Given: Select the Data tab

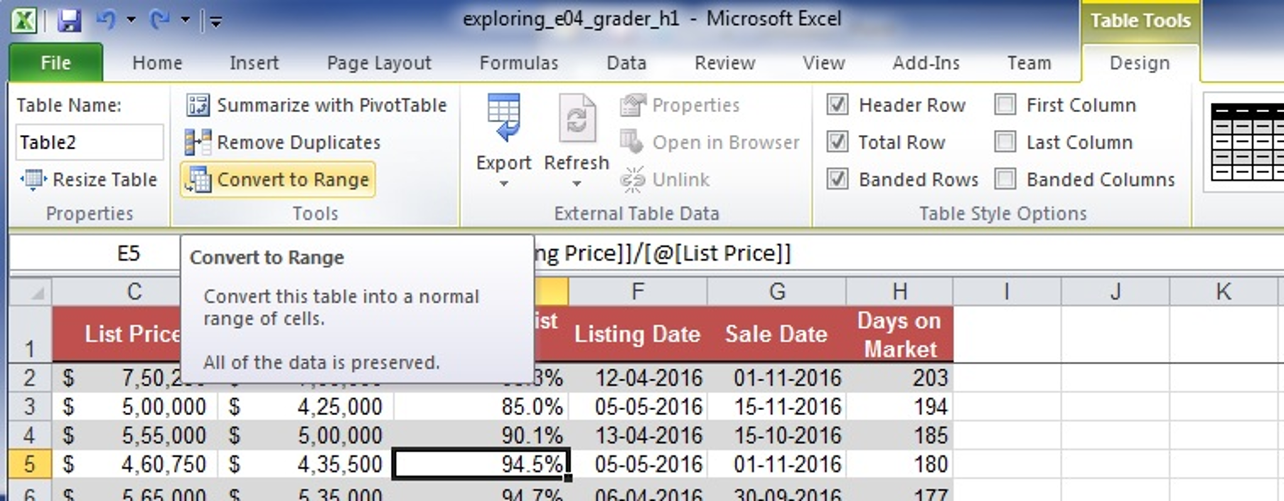Looking at the screenshot, I should point(626,63).
